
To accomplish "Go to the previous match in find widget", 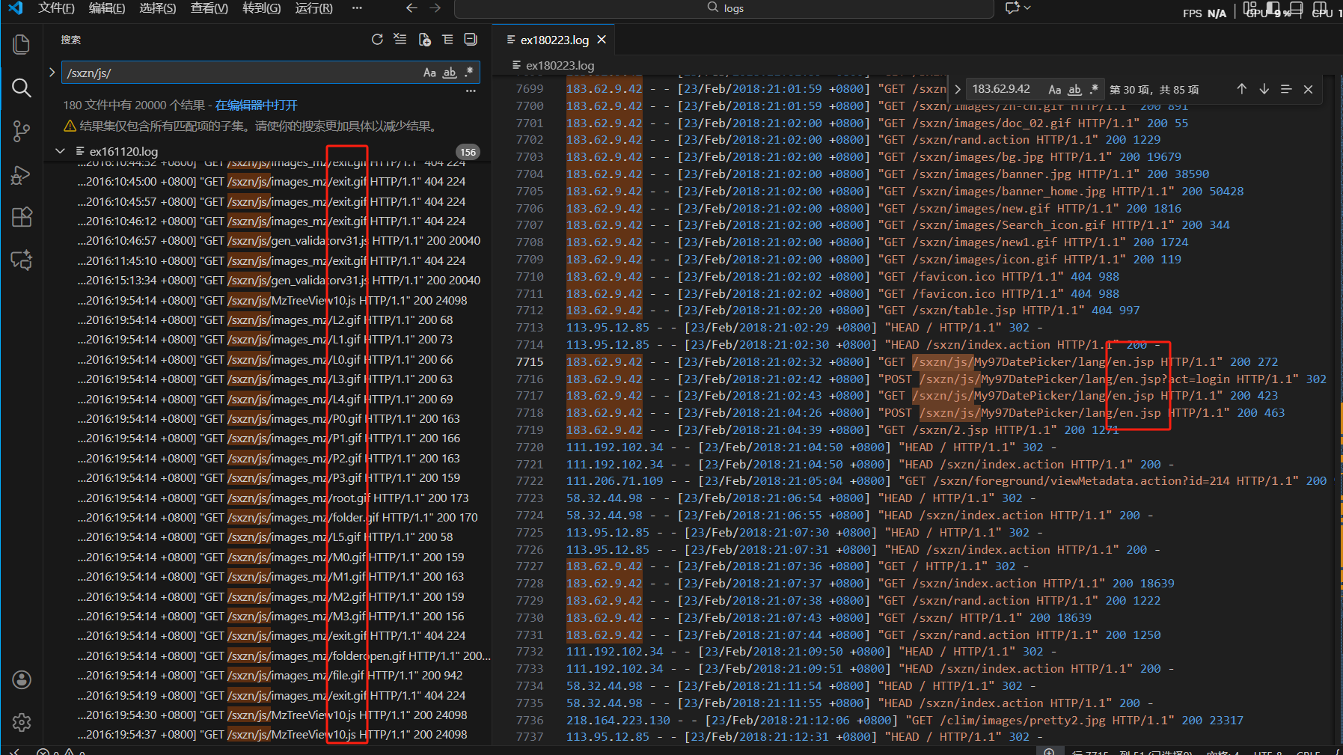I will 1241,89.
